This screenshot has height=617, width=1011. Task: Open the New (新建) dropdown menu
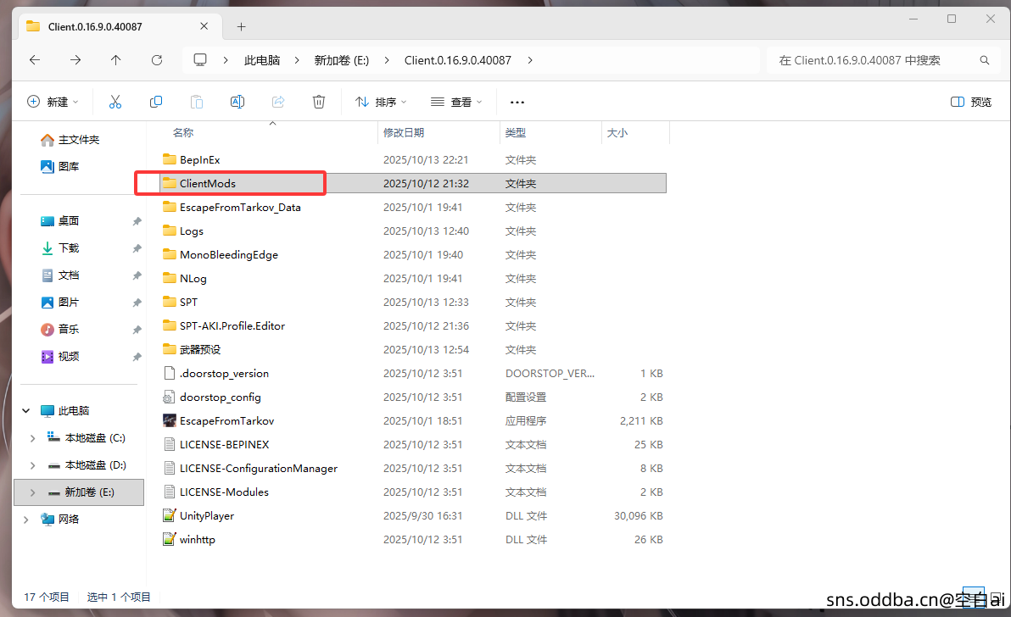tap(53, 102)
